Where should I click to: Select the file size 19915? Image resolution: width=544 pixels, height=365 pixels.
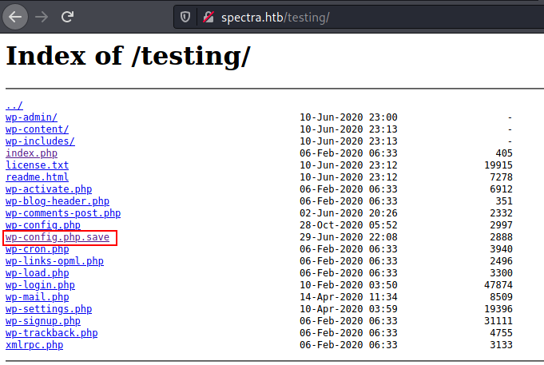pos(498,165)
